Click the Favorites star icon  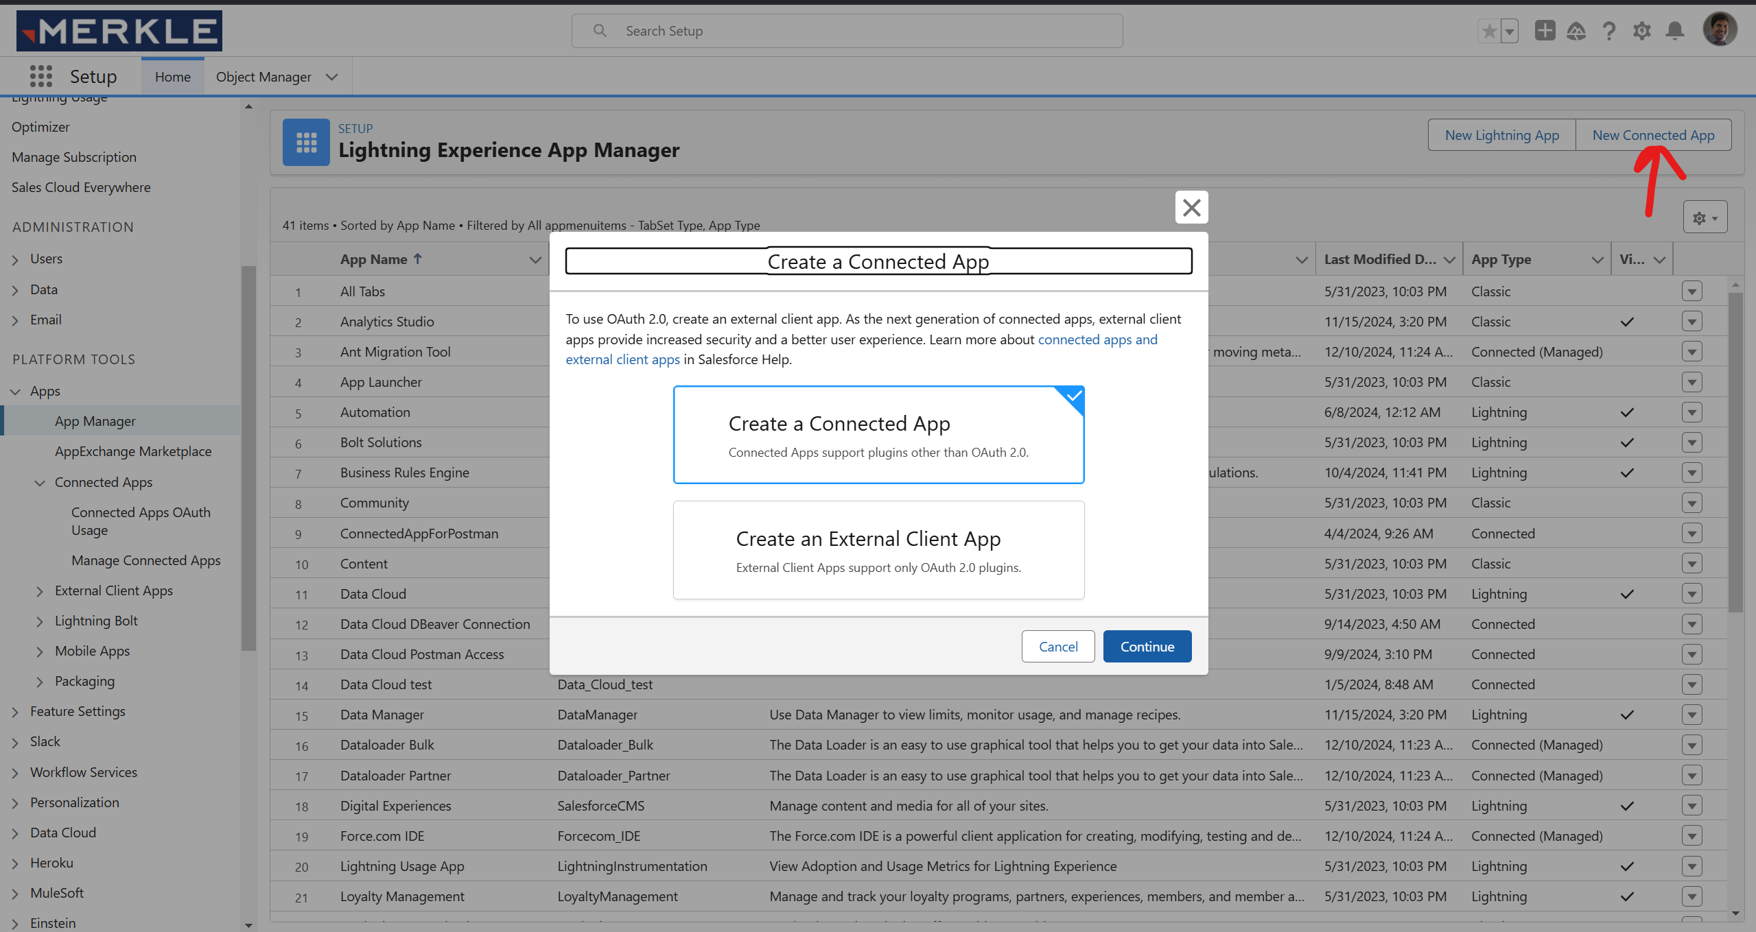click(x=1489, y=31)
